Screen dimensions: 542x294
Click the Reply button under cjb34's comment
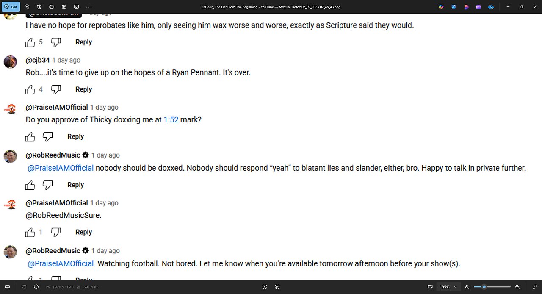pos(83,89)
